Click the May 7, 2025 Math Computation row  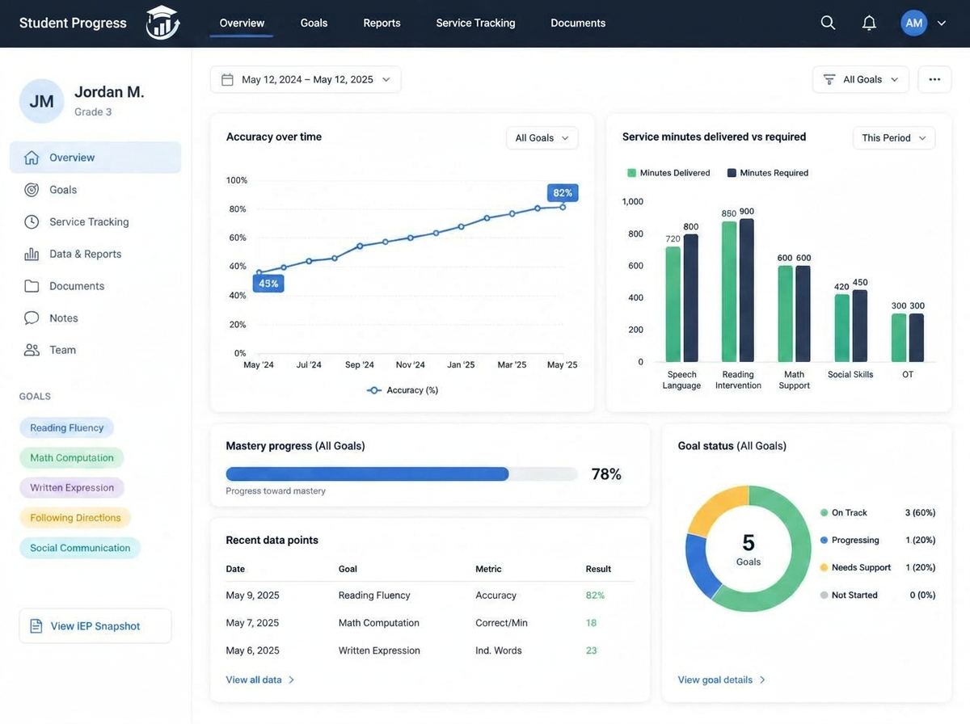[429, 623]
